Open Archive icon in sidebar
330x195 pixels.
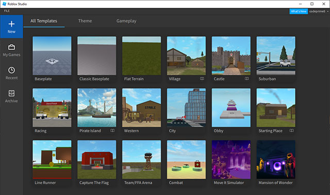(x=11, y=93)
